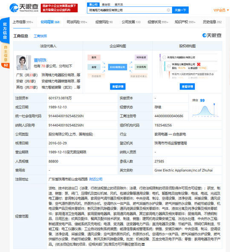
Task: Select the 查关系 search tab
Action: 119,5
